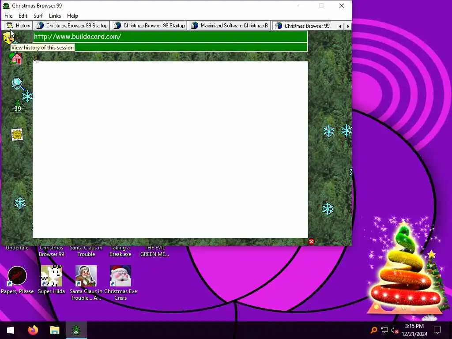Click the Christmas Browser 99 desktop icon label
452x339 pixels.
tap(51, 251)
